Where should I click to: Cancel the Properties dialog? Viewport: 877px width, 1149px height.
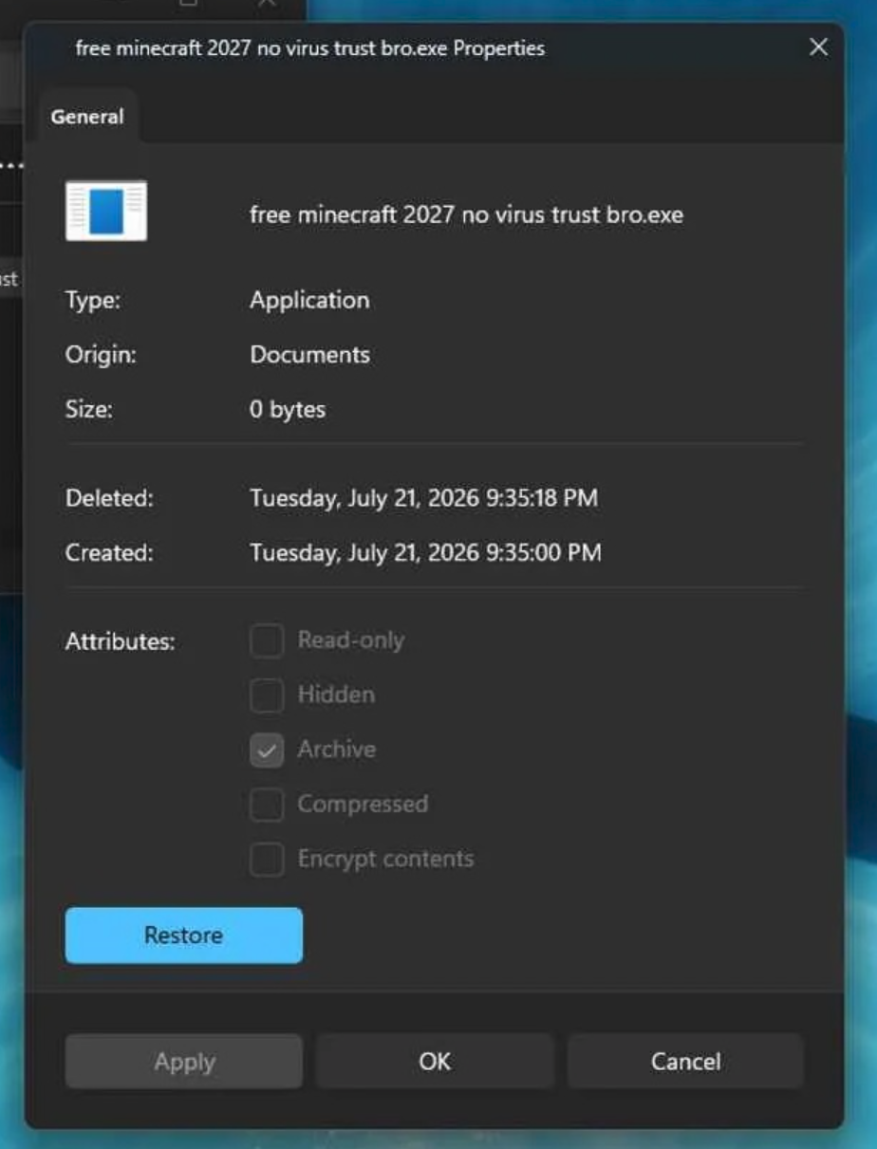click(685, 1061)
